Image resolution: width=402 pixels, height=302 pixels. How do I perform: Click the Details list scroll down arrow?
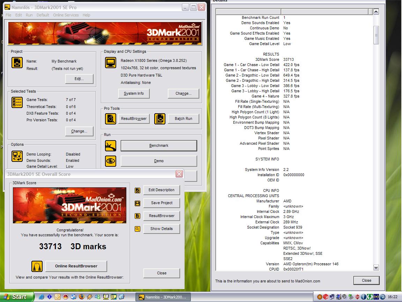(x=376, y=268)
